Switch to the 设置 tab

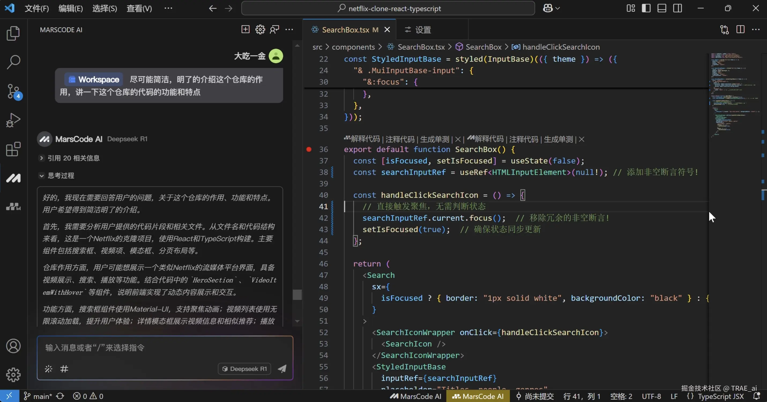(423, 30)
